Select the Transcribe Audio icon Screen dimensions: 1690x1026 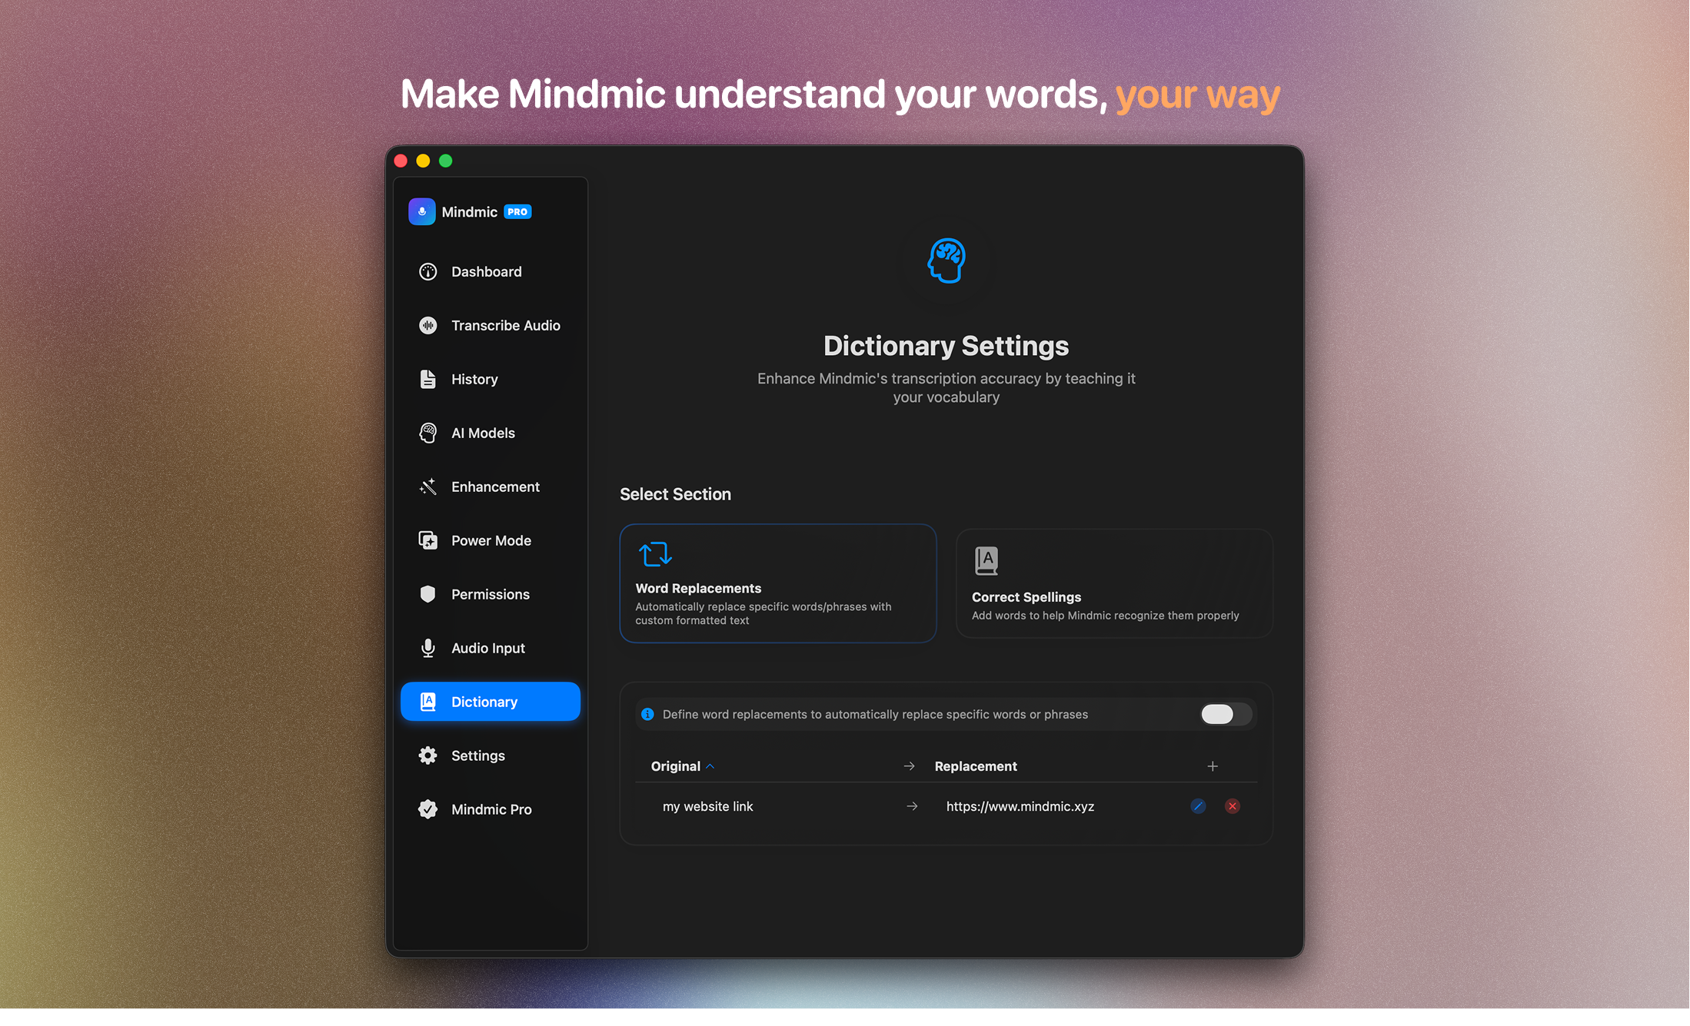coord(427,325)
